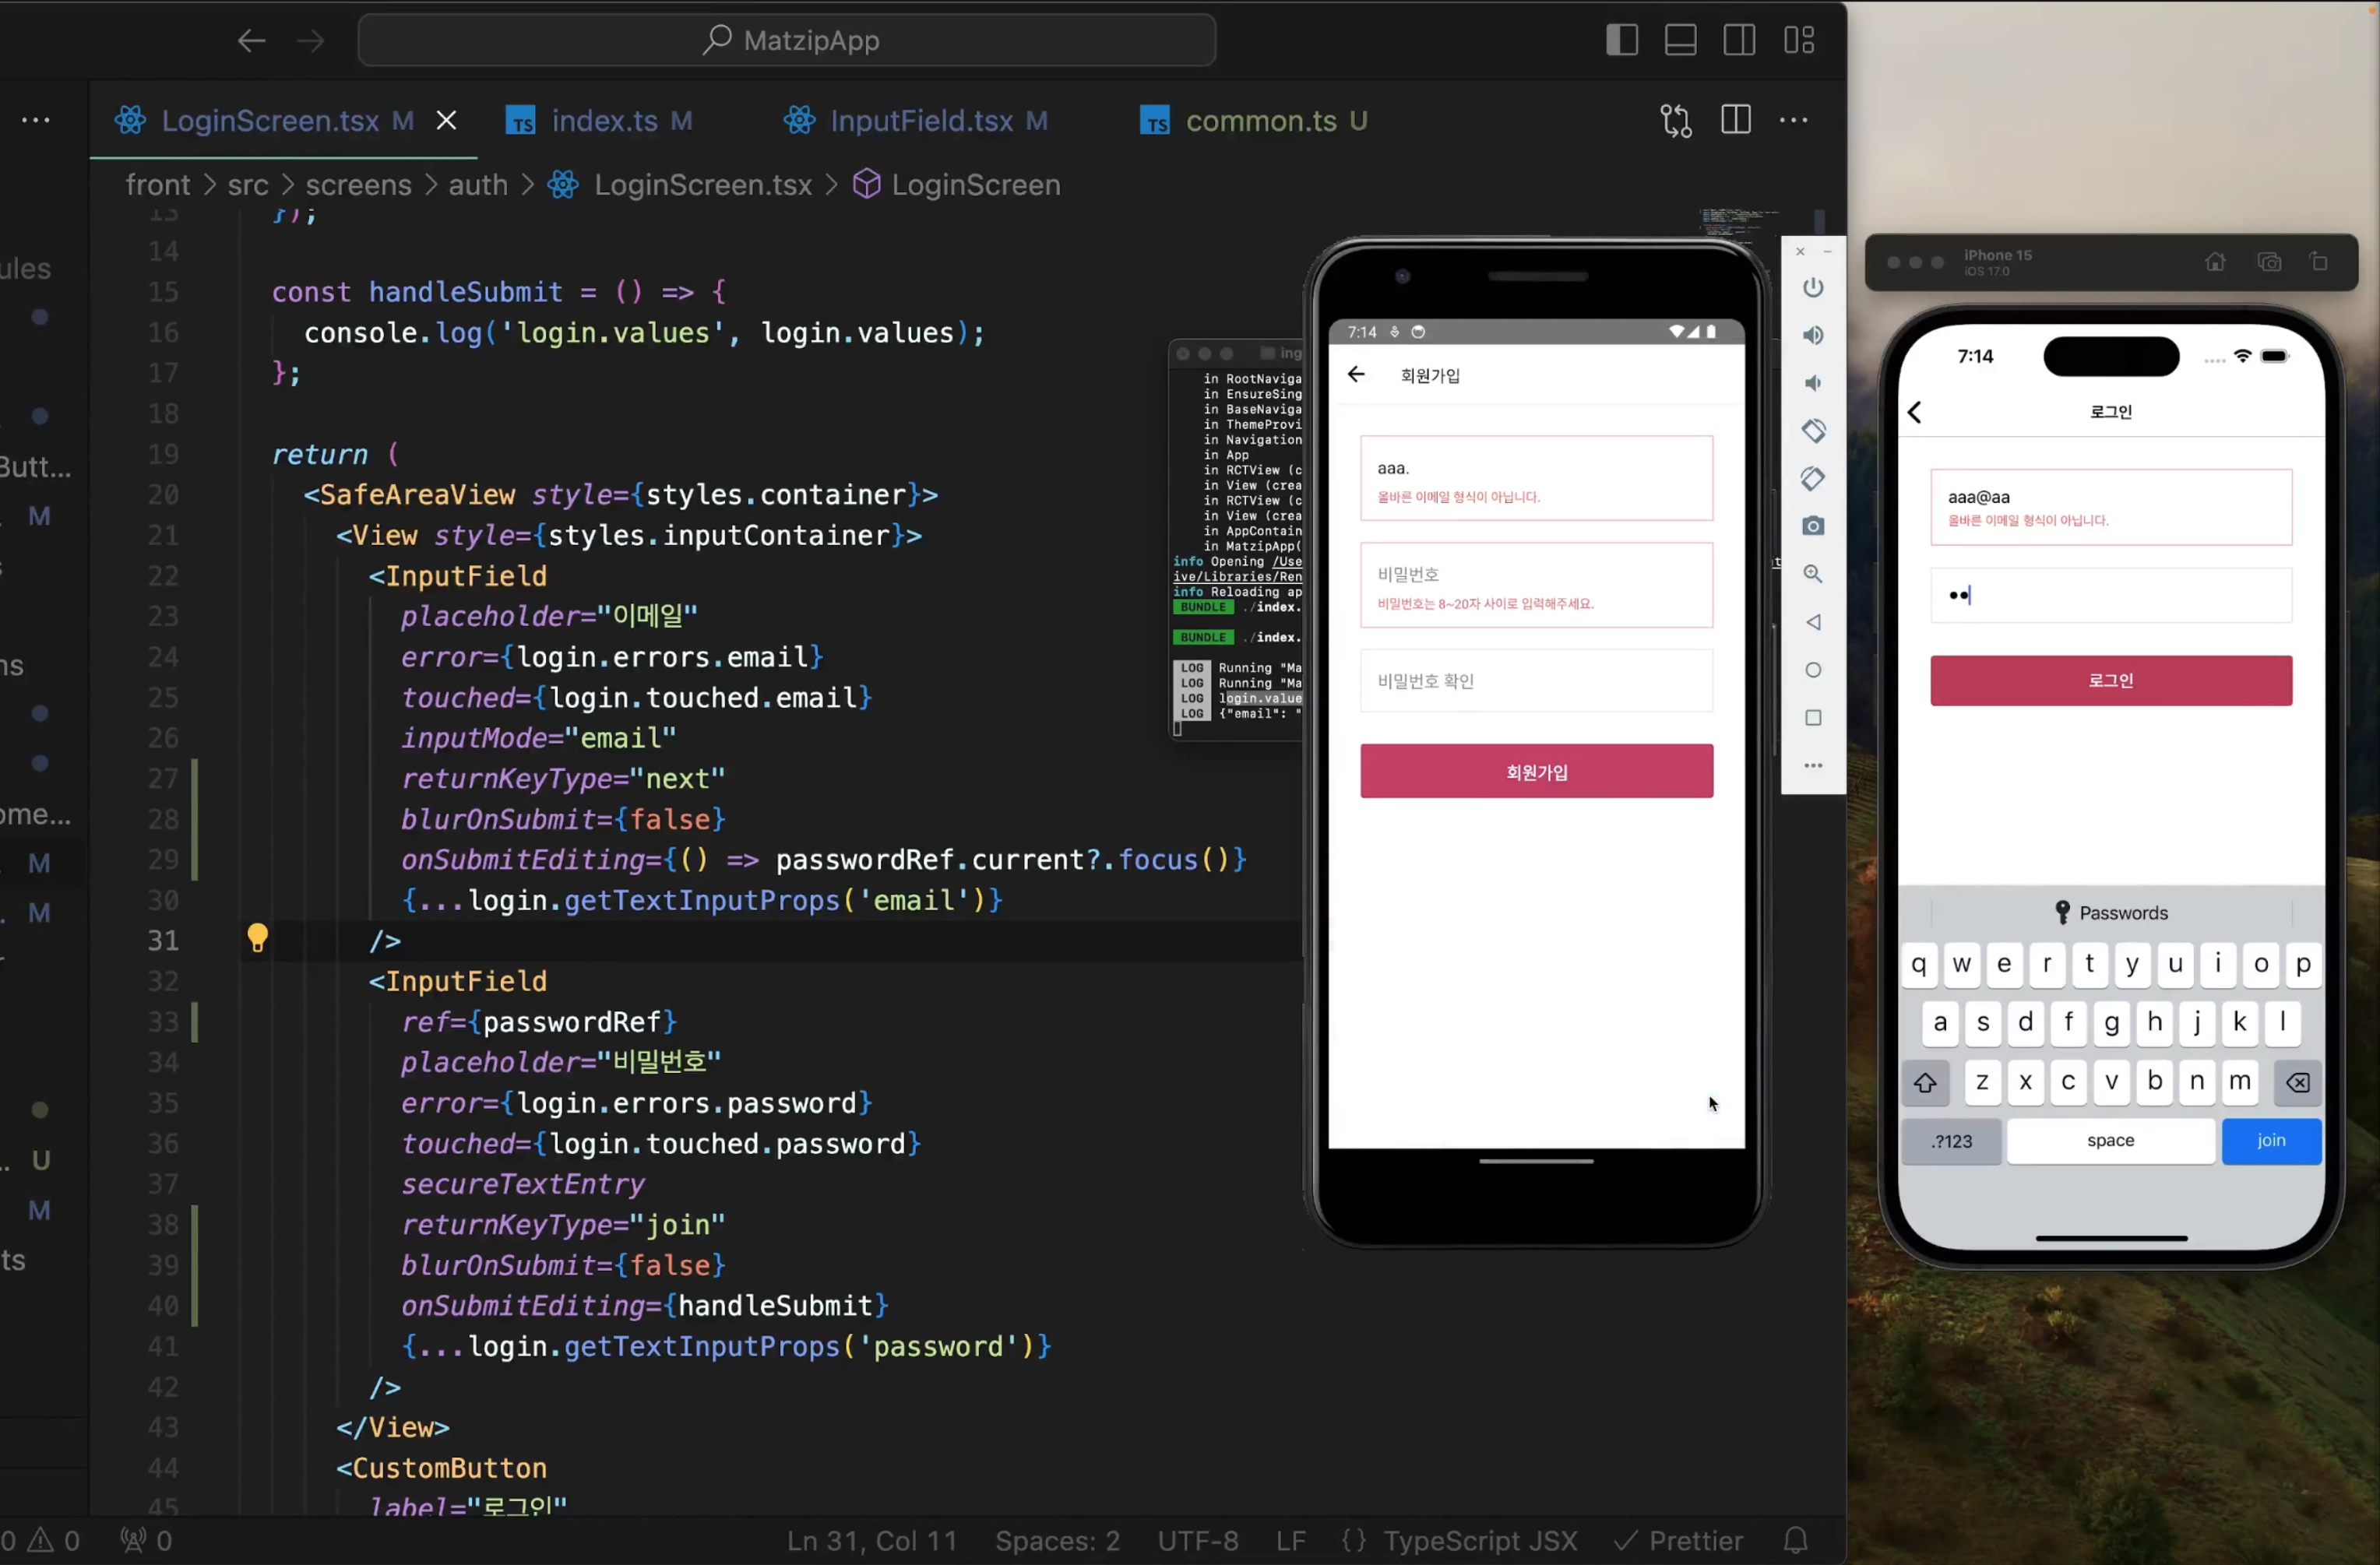Screen dimensions: 2380x1565
Task: Open the 'screens' breadcrumb dropdown
Action: click(358, 185)
